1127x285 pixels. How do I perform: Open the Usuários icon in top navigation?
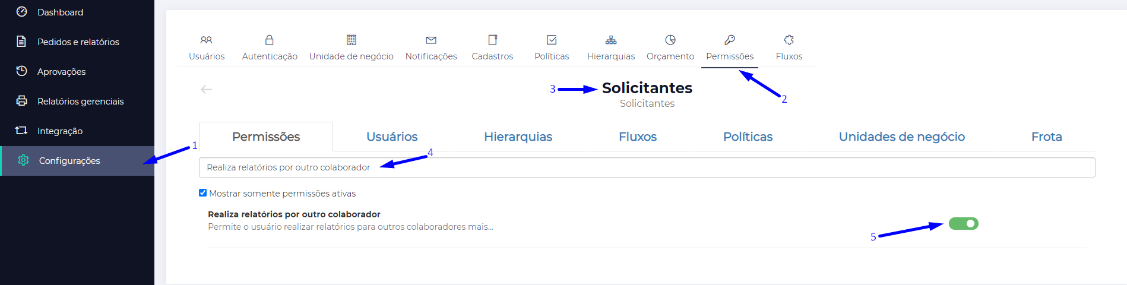click(207, 40)
